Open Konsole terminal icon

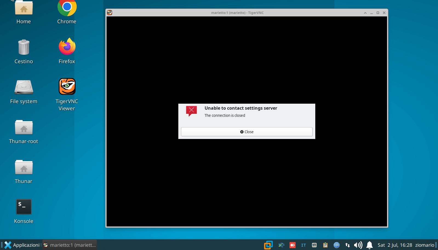(24, 207)
